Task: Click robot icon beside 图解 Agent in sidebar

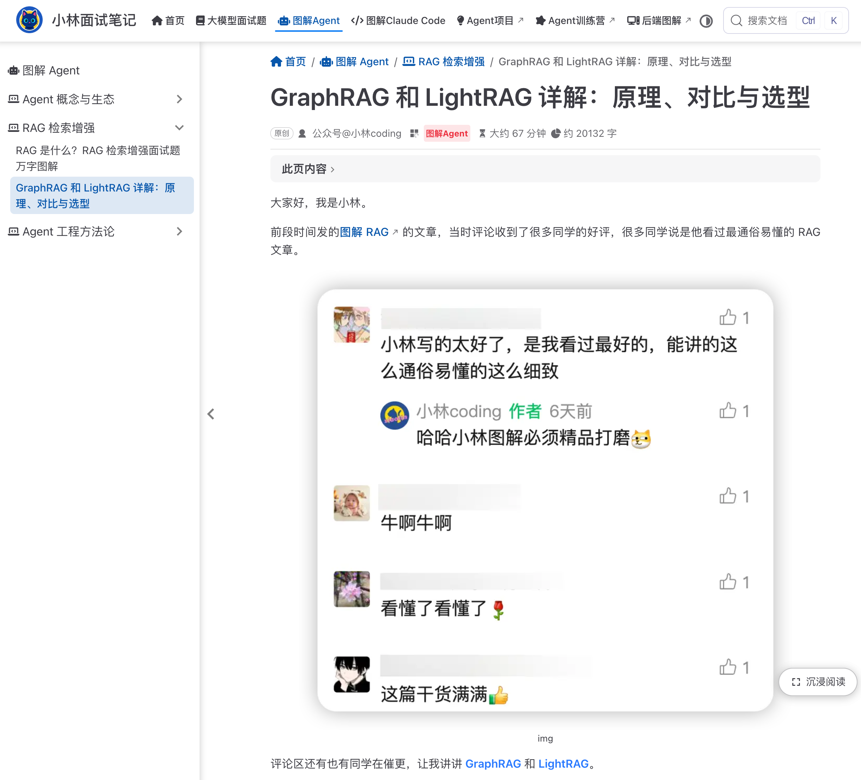Action: pyautogui.click(x=14, y=71)
